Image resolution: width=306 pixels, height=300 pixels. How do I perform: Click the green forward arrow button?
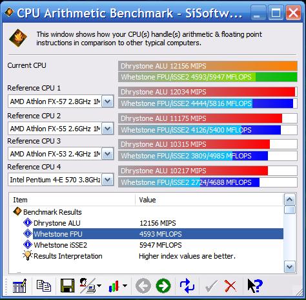[163, 286]
